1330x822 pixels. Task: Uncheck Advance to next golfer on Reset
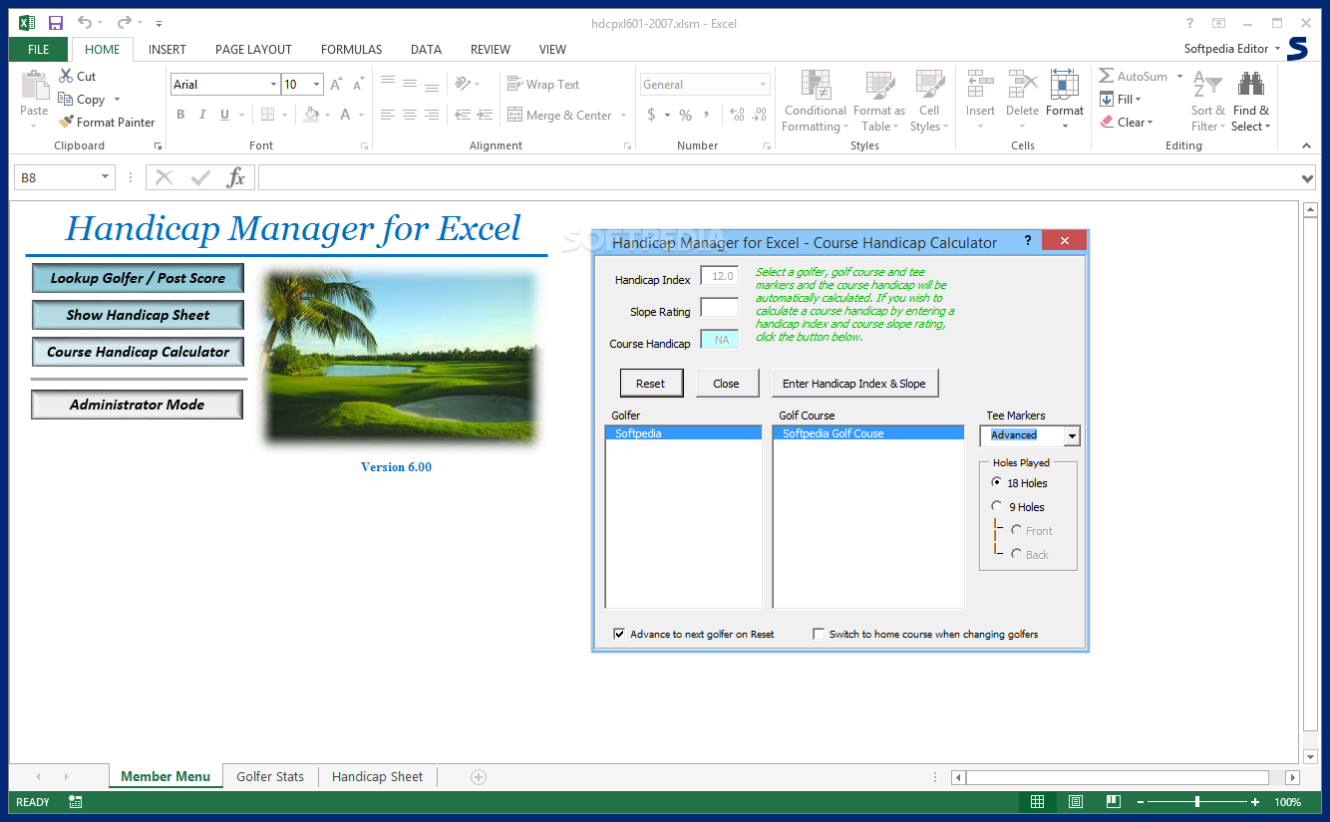point(619,634)
